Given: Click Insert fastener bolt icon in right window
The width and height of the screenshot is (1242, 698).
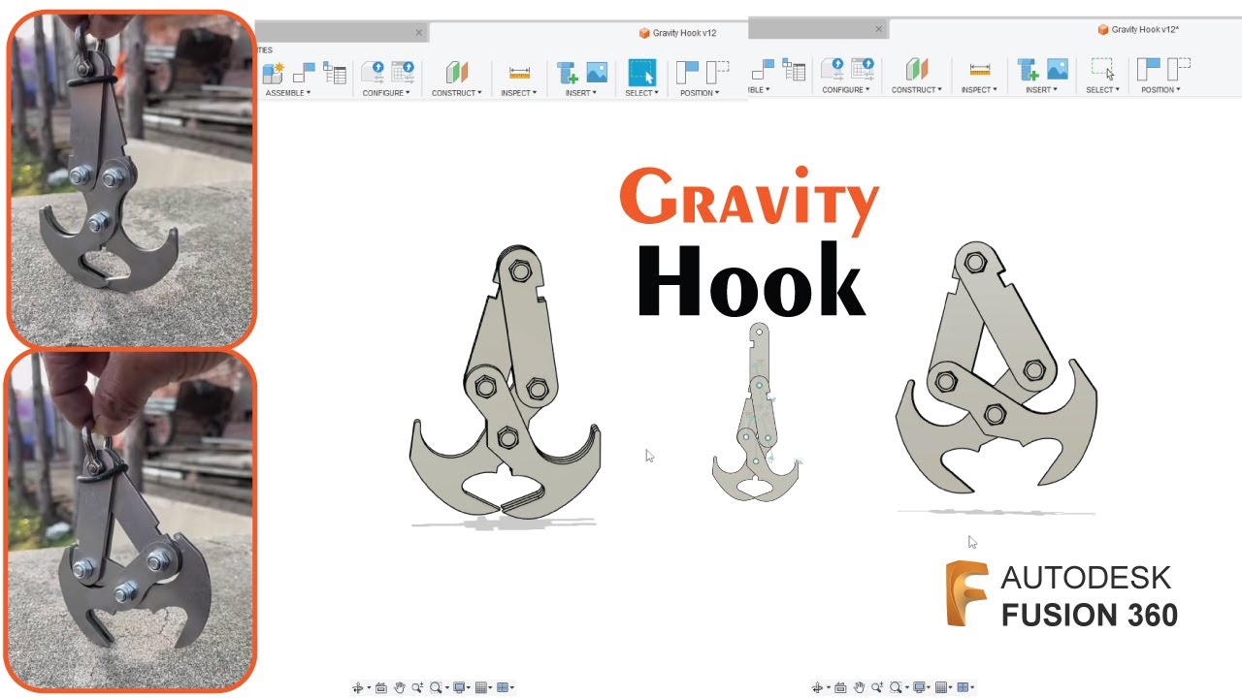Looking at the screenshot, I should click(1028, 69).
